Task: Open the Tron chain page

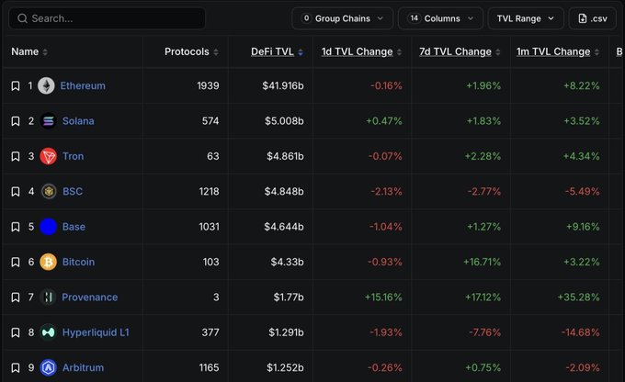Action: (x=73, y=156)
